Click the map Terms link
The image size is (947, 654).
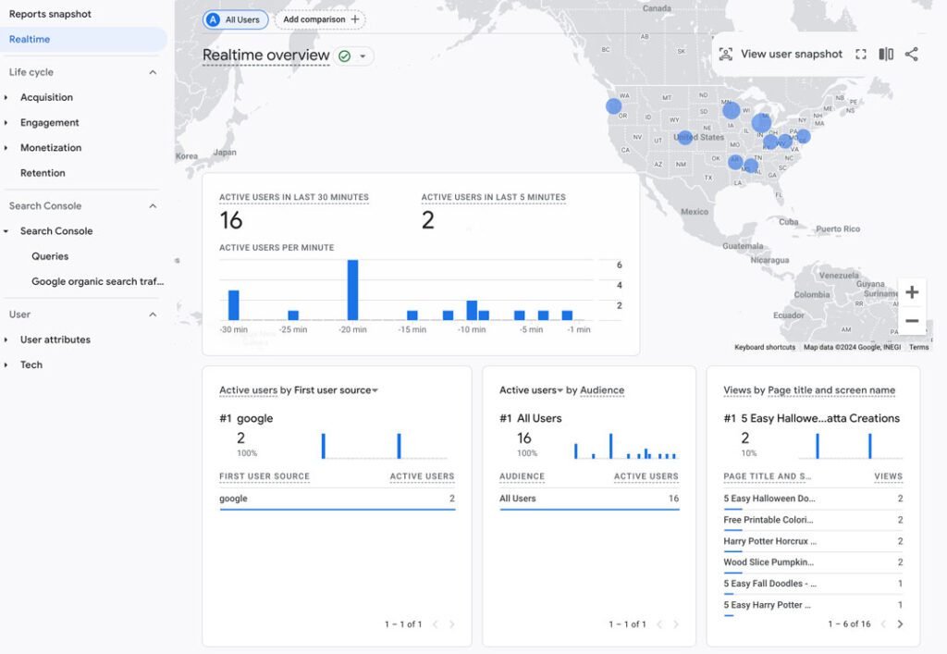[918, 347]
